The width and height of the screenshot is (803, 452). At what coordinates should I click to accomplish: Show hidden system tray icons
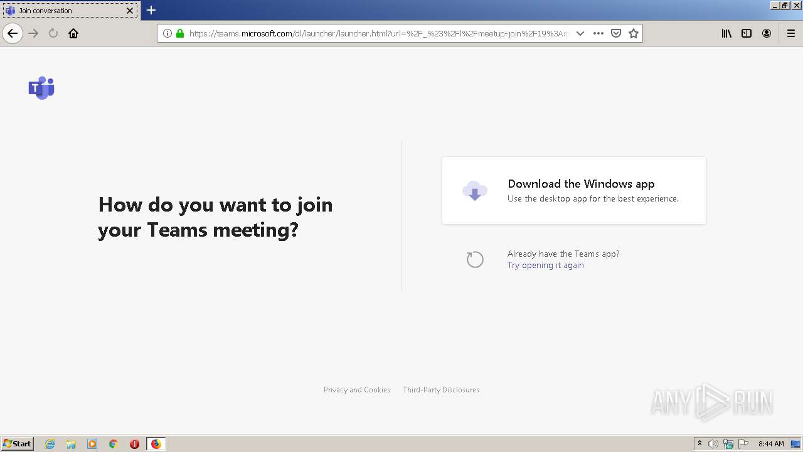pyautogui.click(x=699, y=444)
